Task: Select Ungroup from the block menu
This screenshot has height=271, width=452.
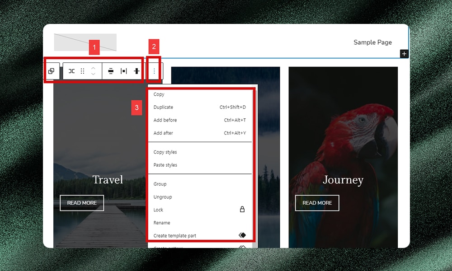Action: [163, 196]
